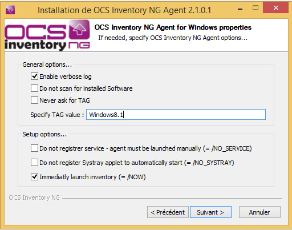The image size is (292, 230).
Task: Uncheck Immediatly launch inventory (/NOW)
Action: coord(34,177)
